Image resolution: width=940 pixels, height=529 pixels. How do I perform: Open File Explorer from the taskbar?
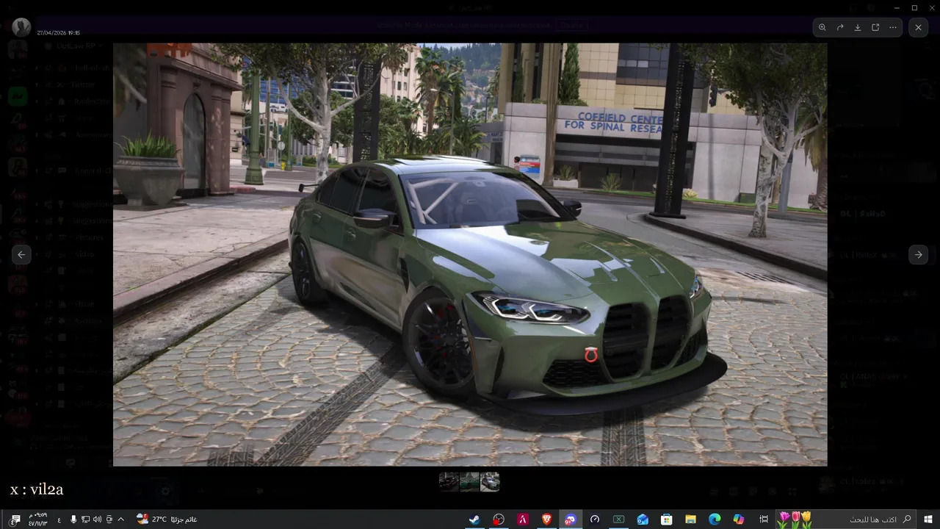pos(690,519)
